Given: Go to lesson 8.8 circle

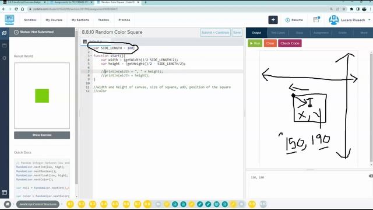Looking at the screenshot, I should point(147,204).
